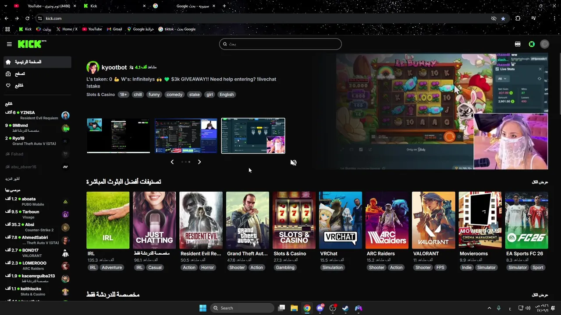Open Tarboun recommended channel
Image resolution: width=561 pixels, height=315 pixels.
click(37, 214)
